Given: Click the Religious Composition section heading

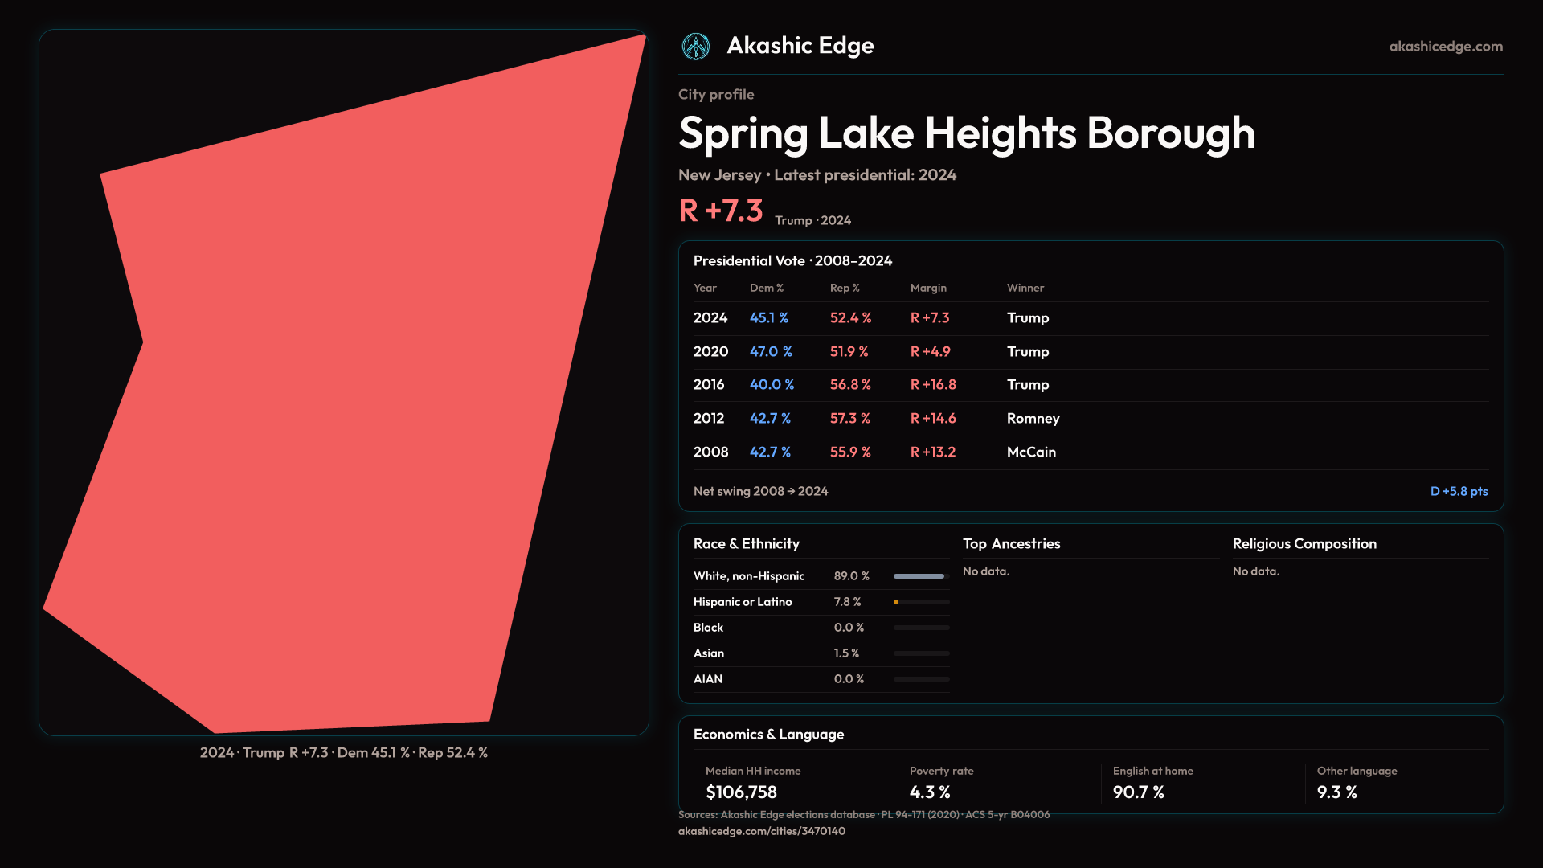Looking at the screenshot, I should (x=1304, y=544).
